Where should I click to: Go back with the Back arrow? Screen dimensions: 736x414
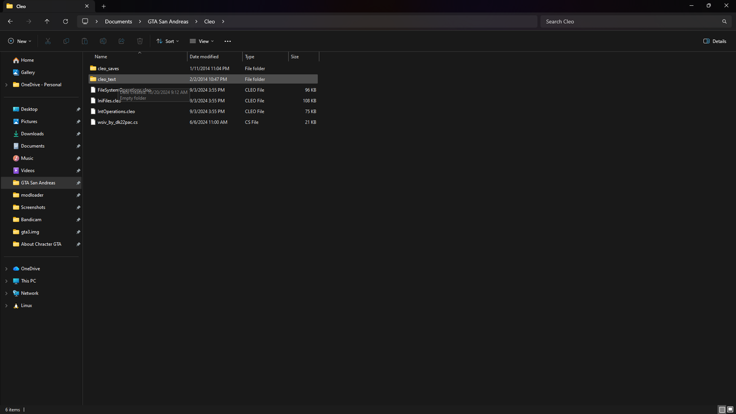(x=10, y=21)
